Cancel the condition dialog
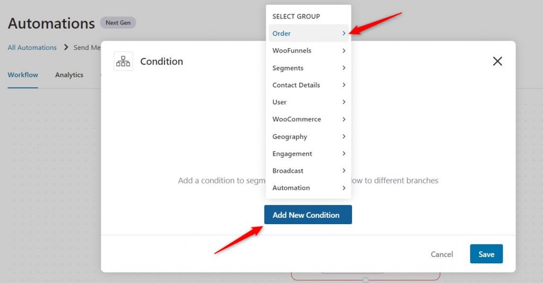The image size is (543, 283). click(x=442, y=254)
